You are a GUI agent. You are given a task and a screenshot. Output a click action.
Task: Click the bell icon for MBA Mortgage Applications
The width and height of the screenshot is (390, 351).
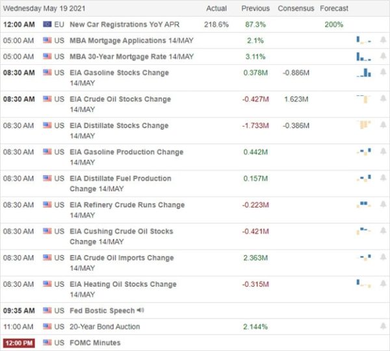tap(382, 40)
